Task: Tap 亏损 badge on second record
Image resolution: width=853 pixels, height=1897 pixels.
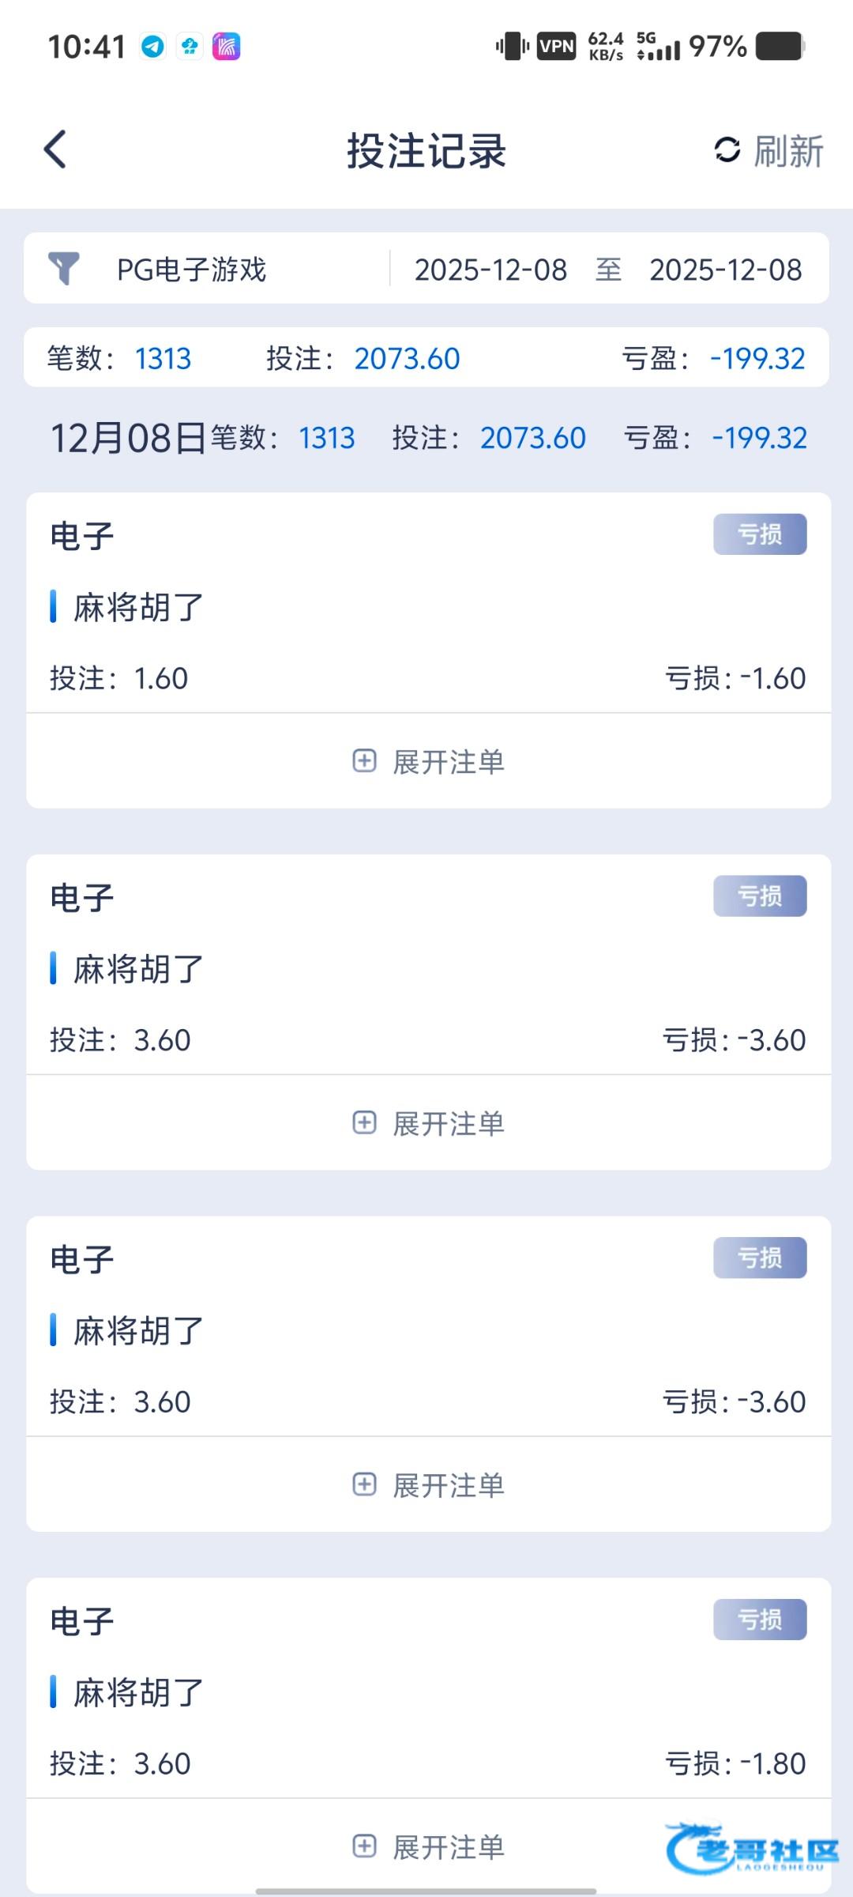Action: (760, 896)
